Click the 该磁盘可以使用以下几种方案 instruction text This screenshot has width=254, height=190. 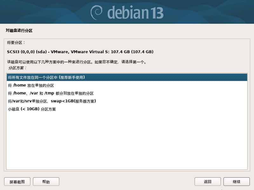[77, 62]
